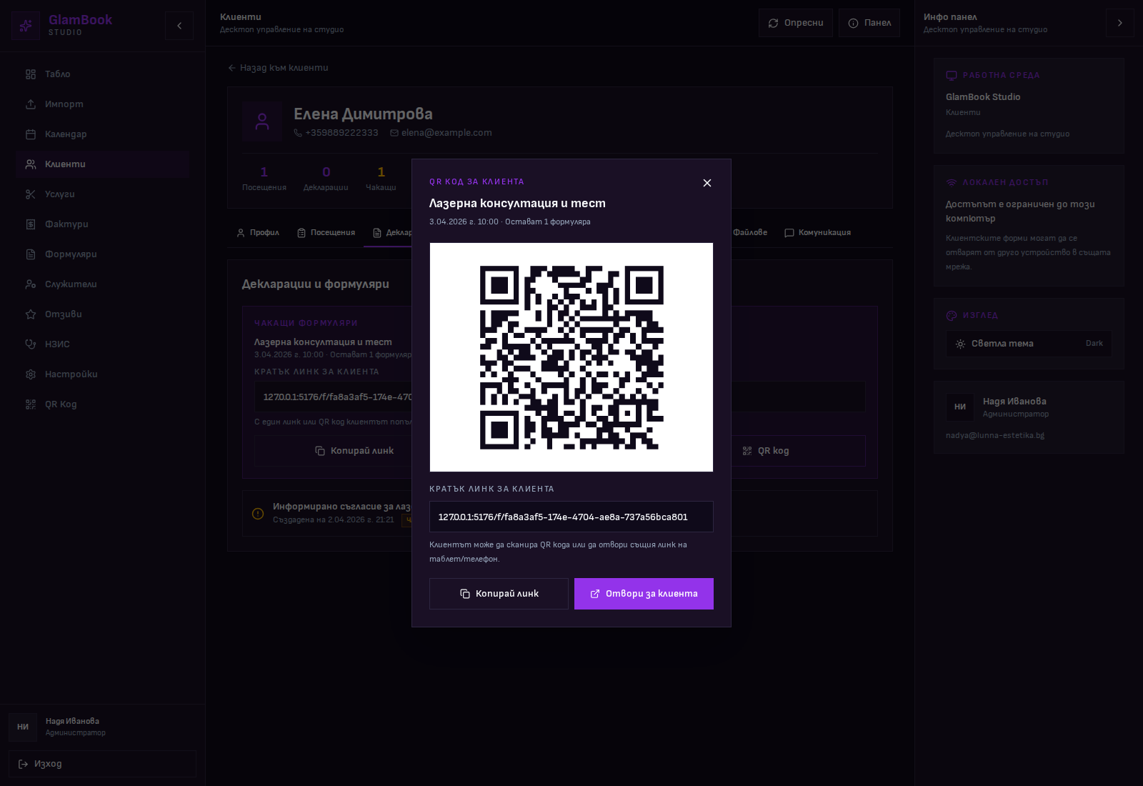Open the Фактури section
Image resolution: width=1143 pixels, height=786 pixels.
[66, 224]
